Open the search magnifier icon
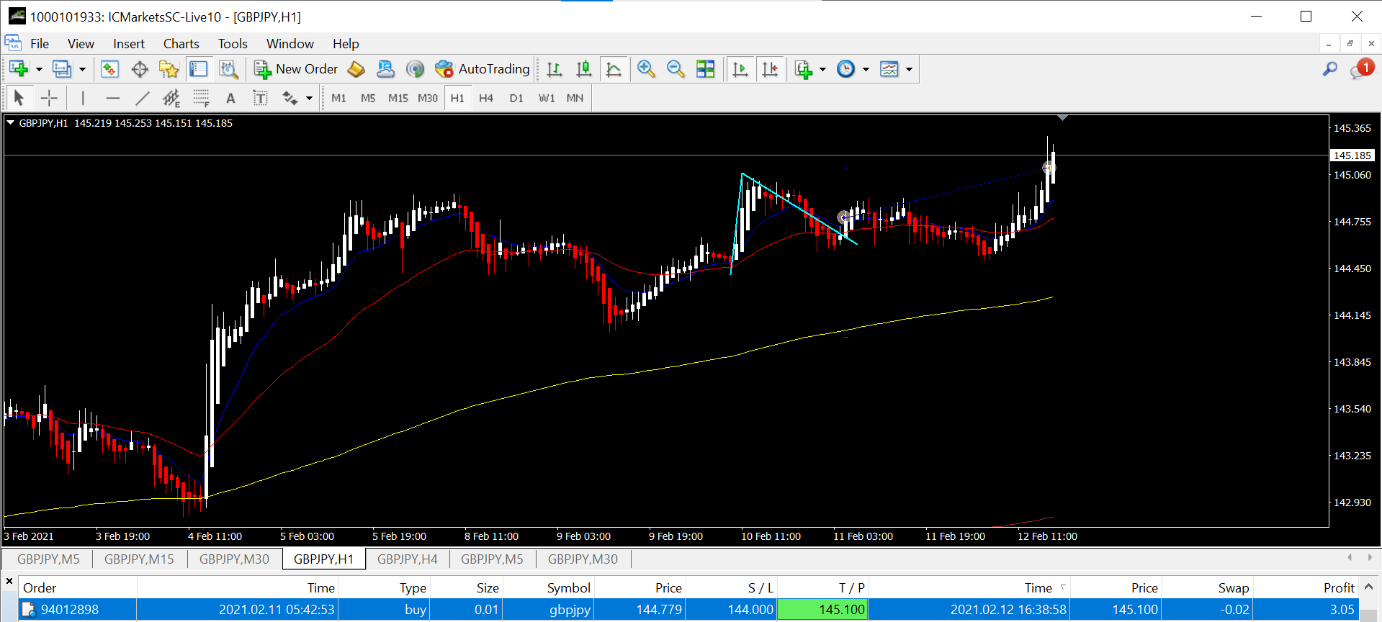 point(1330,69)
